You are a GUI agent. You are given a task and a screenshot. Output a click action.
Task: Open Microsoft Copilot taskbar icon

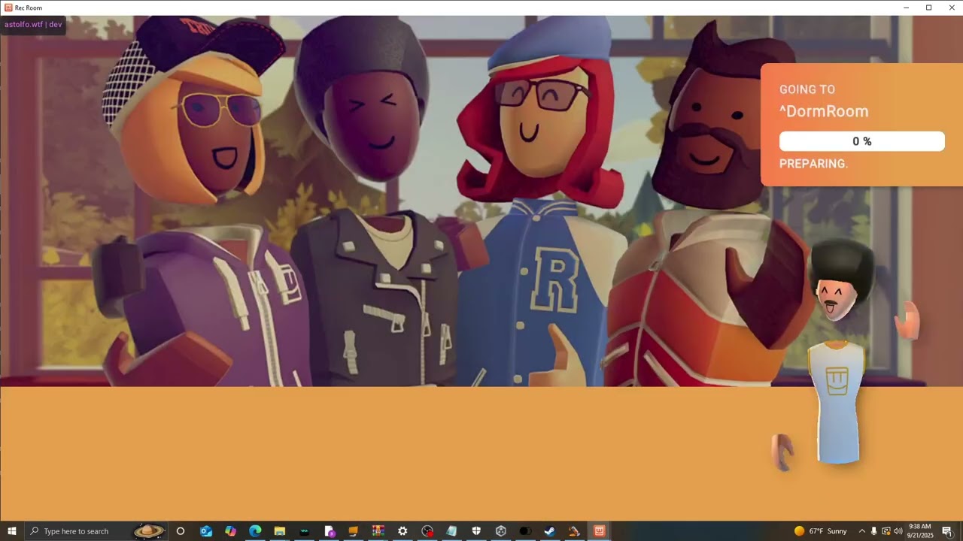(230, 531)
